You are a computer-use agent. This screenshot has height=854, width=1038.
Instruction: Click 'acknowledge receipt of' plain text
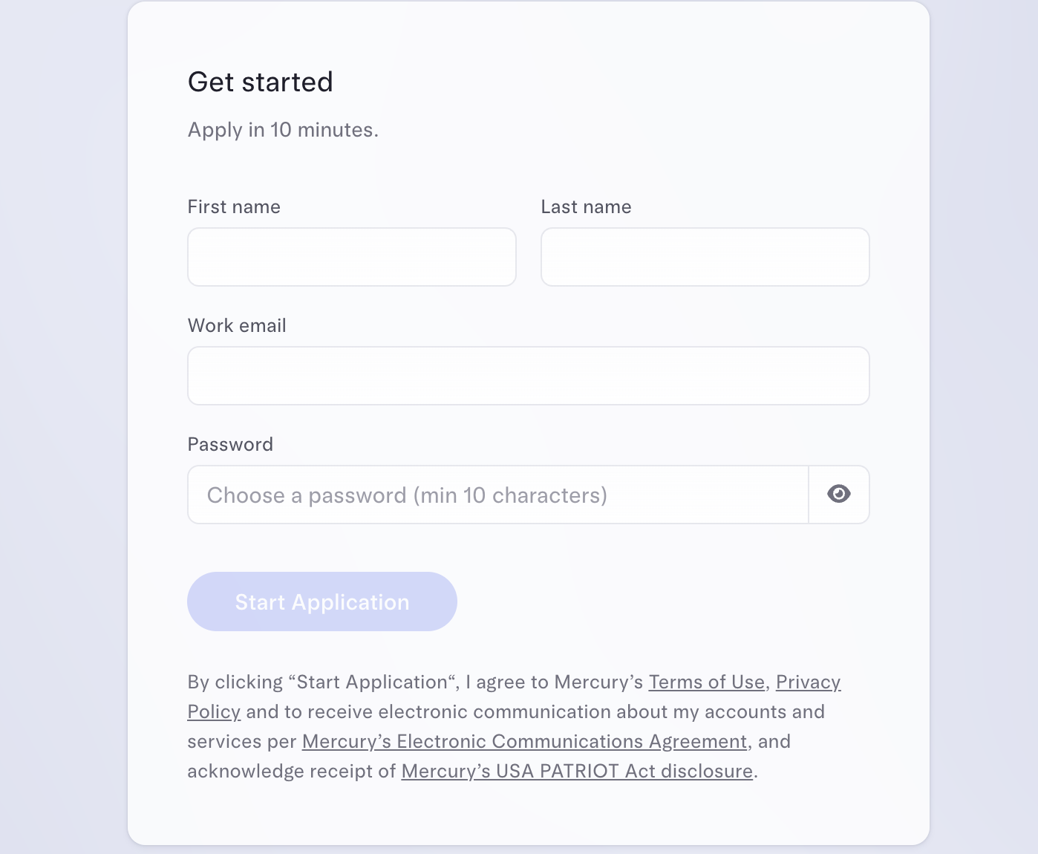[x=292, y=771]
